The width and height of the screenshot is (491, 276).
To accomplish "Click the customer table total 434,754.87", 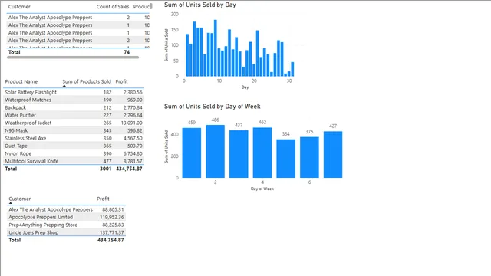I will point(110,240).
